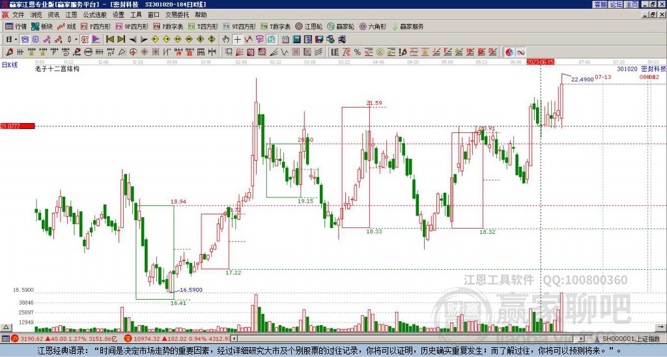The width and height of the screenshot is (667, 357).
Task: Click the 老子十二宫结构 chart title
Action: pos(57,68)
